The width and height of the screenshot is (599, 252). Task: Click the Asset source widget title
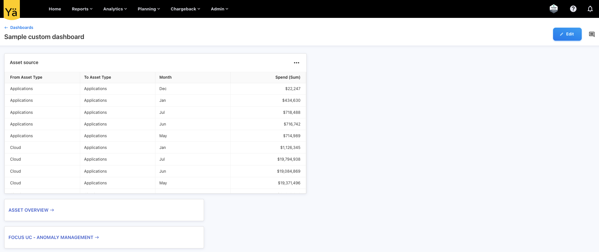click(24, 62)
